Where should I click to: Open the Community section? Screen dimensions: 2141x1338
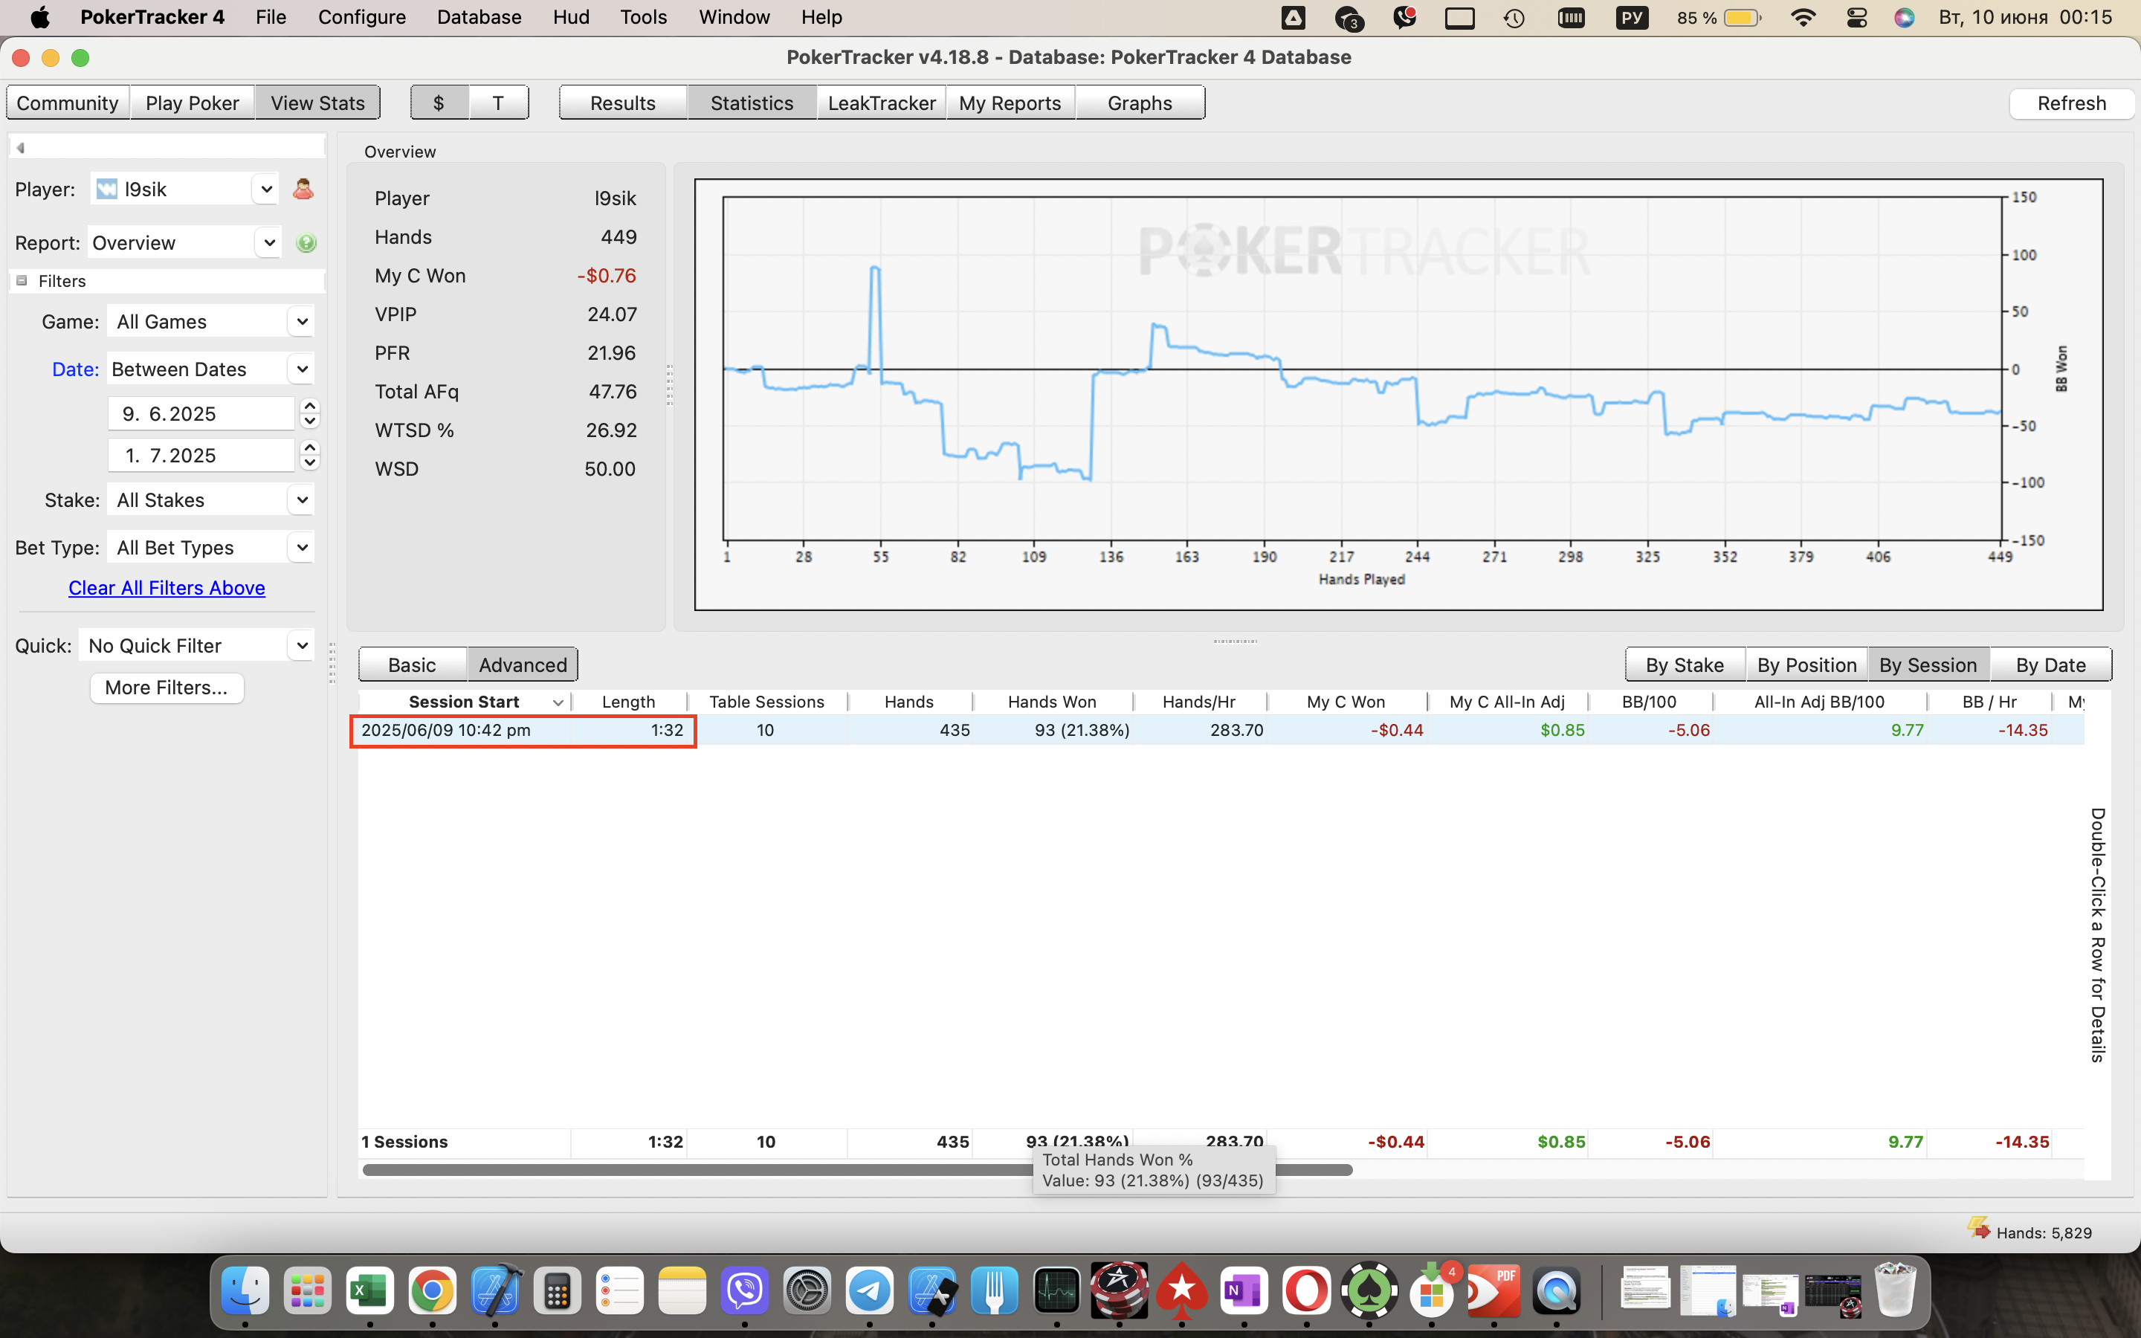tap(68, 103)
